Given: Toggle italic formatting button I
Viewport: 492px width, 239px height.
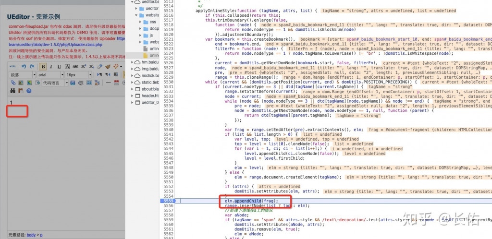Looking at the screenshot, I should pos(51,66).
